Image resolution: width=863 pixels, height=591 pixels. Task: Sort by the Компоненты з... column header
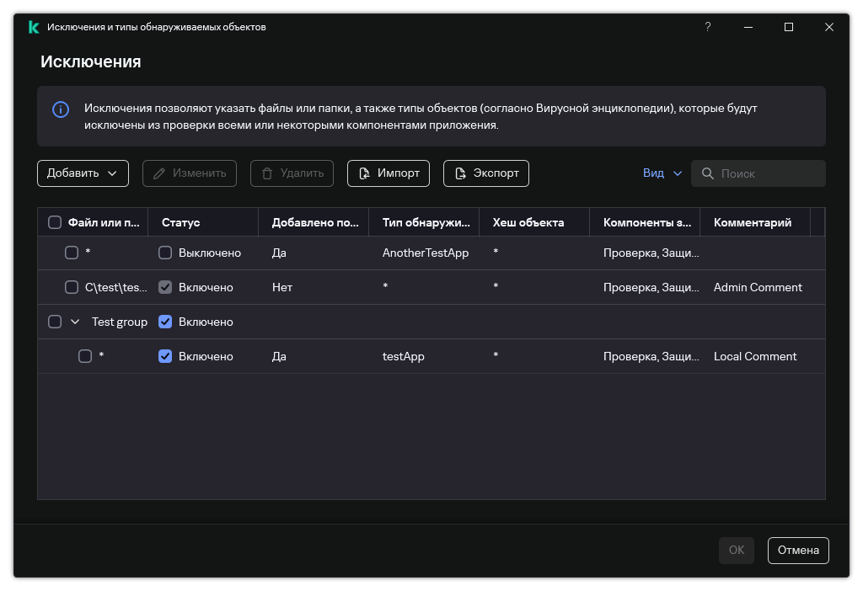point(646,222)
